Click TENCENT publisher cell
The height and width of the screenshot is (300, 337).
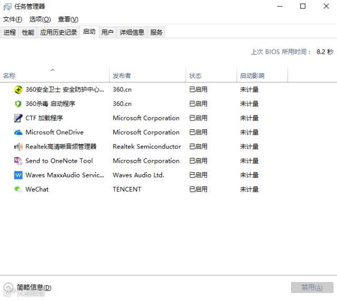[127, 189]
